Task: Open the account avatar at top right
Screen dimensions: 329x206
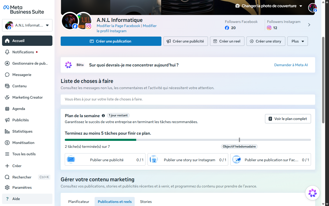Action: click(x=313, y=7)
